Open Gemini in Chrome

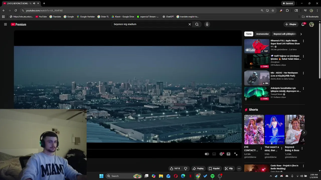288,3
